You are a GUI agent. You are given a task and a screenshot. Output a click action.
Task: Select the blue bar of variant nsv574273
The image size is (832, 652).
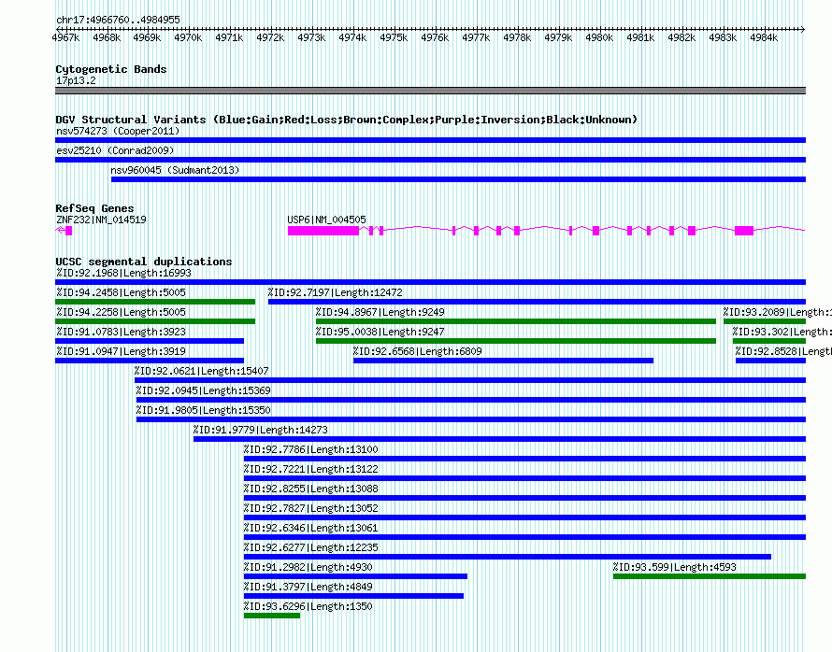[x=430, y=140]
